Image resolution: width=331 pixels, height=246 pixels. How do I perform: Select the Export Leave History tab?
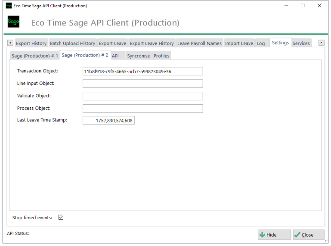click(152, 44)
